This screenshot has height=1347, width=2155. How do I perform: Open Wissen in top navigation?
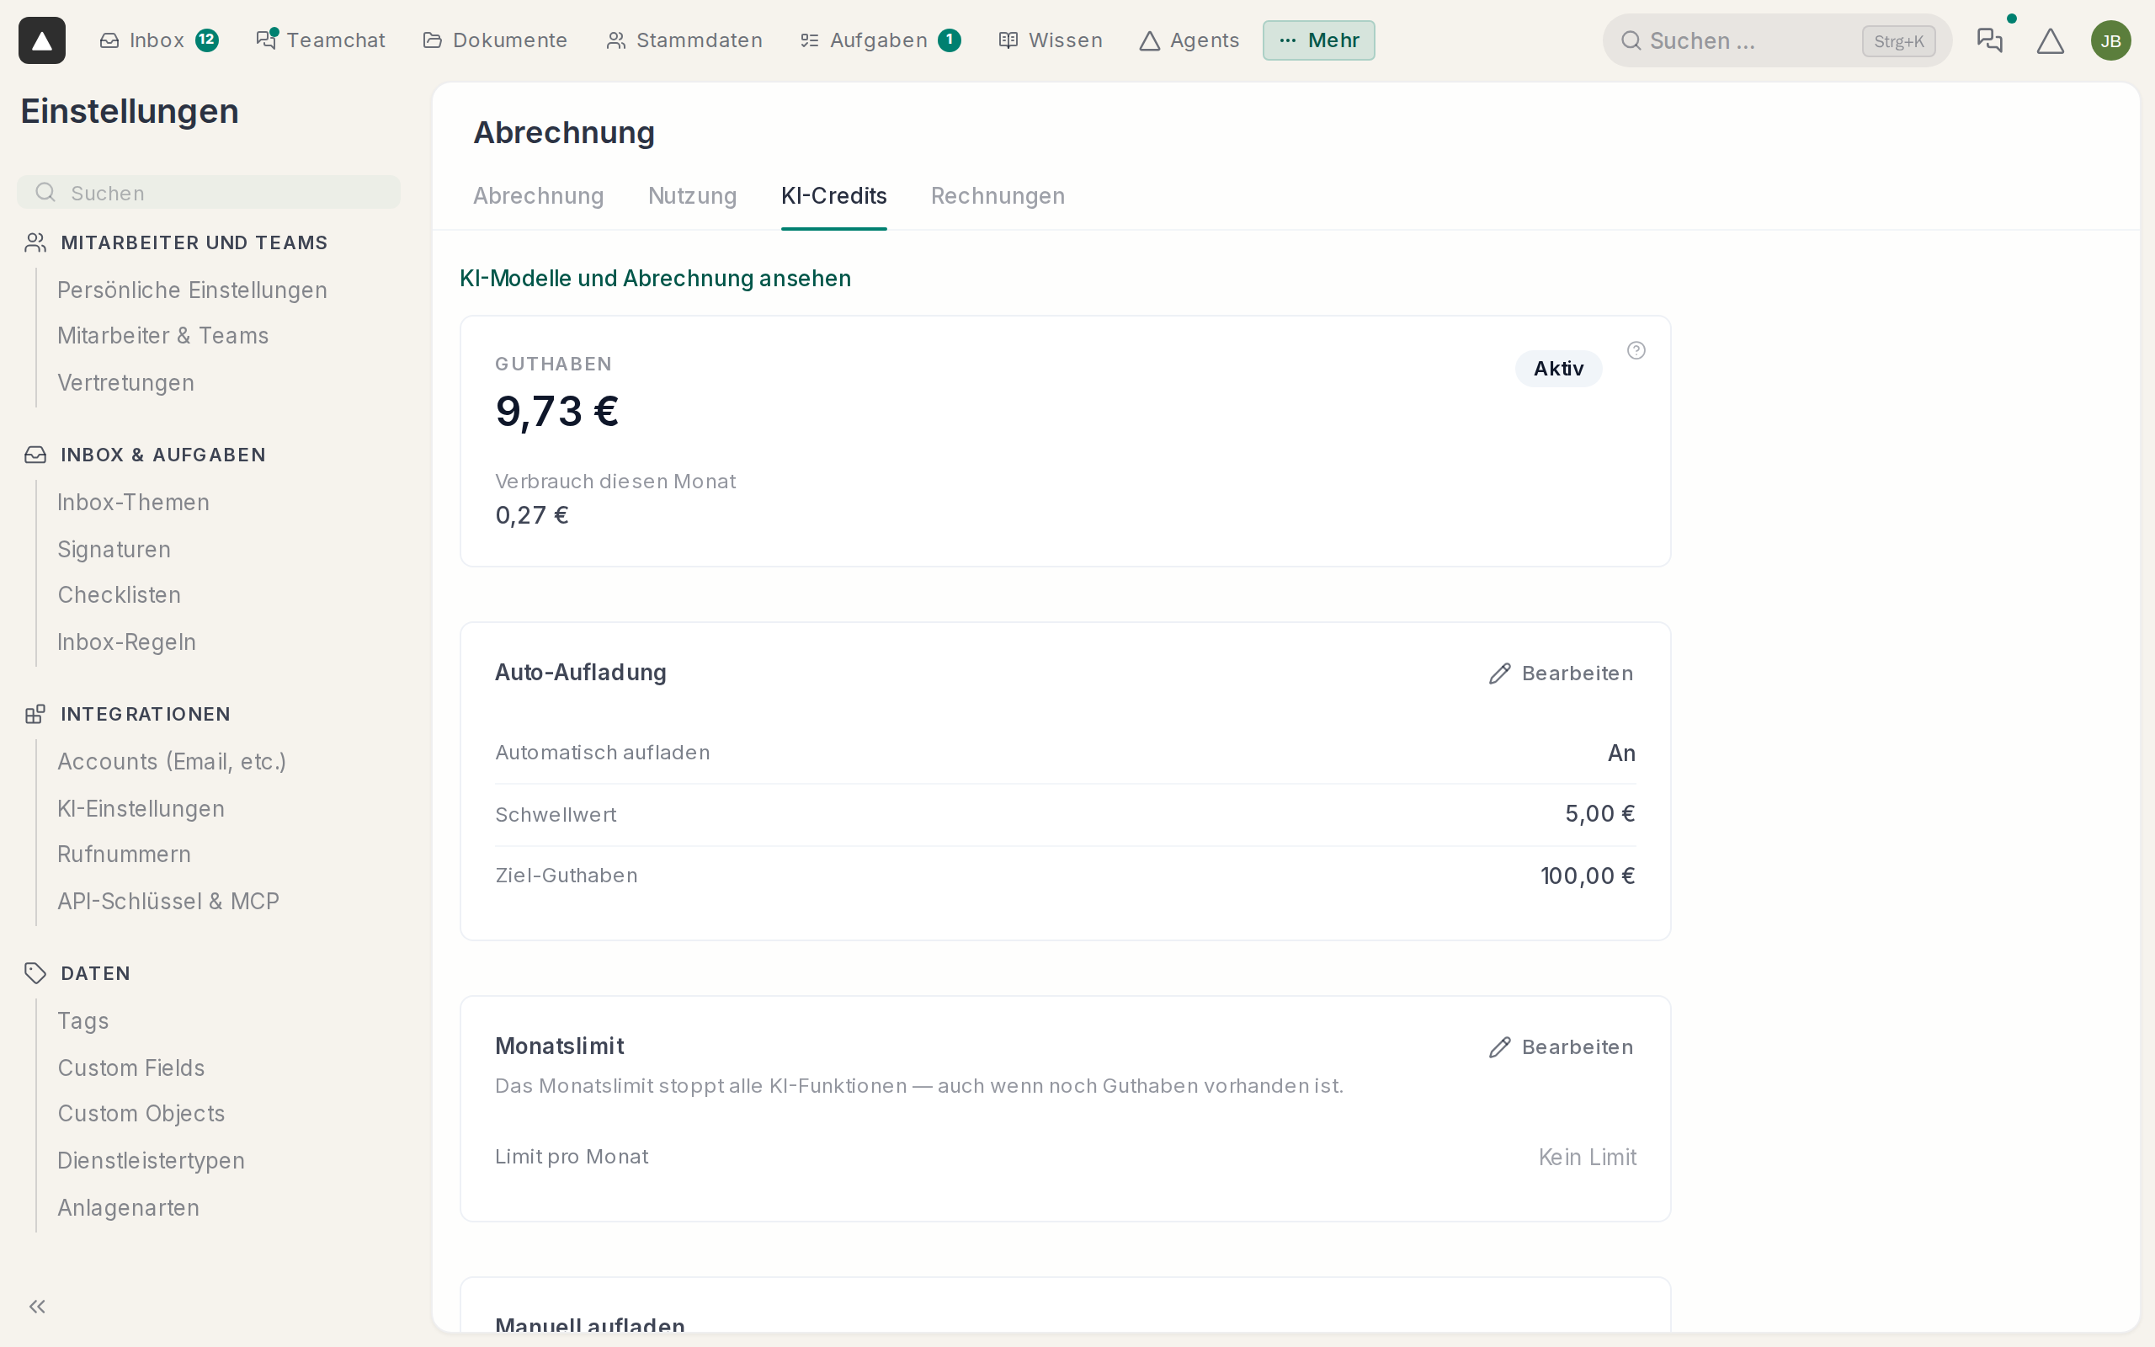pos(1050,40)
